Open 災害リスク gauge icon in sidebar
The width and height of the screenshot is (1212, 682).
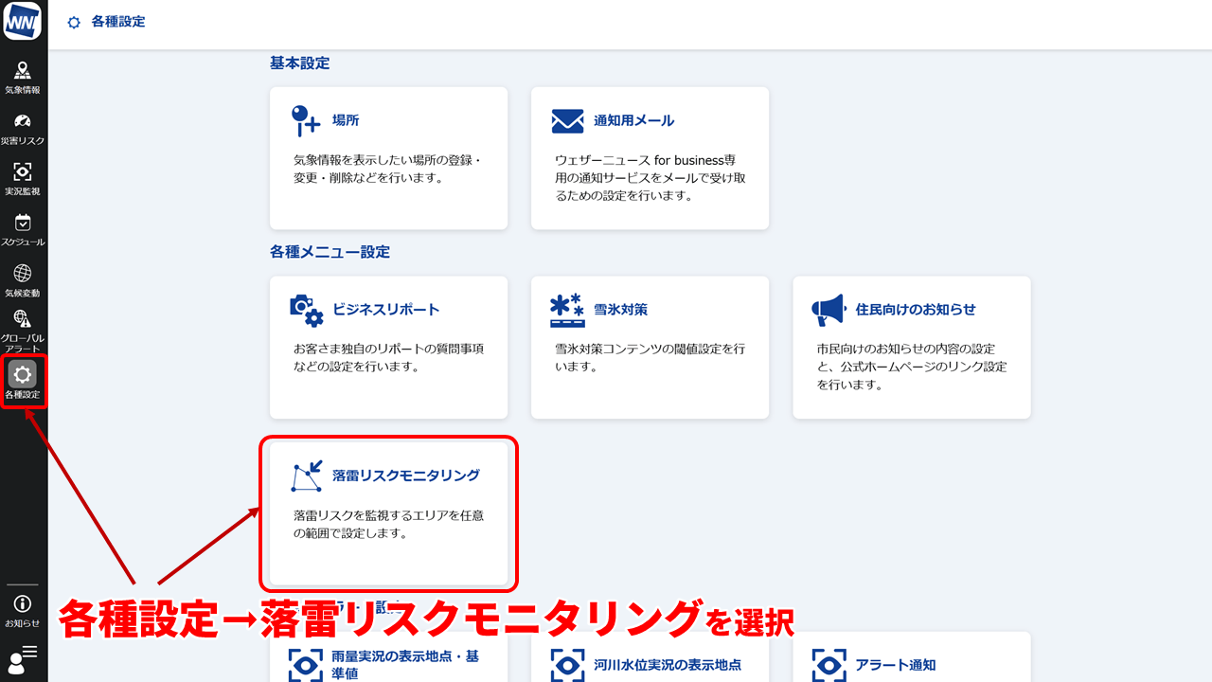(23, 128)
